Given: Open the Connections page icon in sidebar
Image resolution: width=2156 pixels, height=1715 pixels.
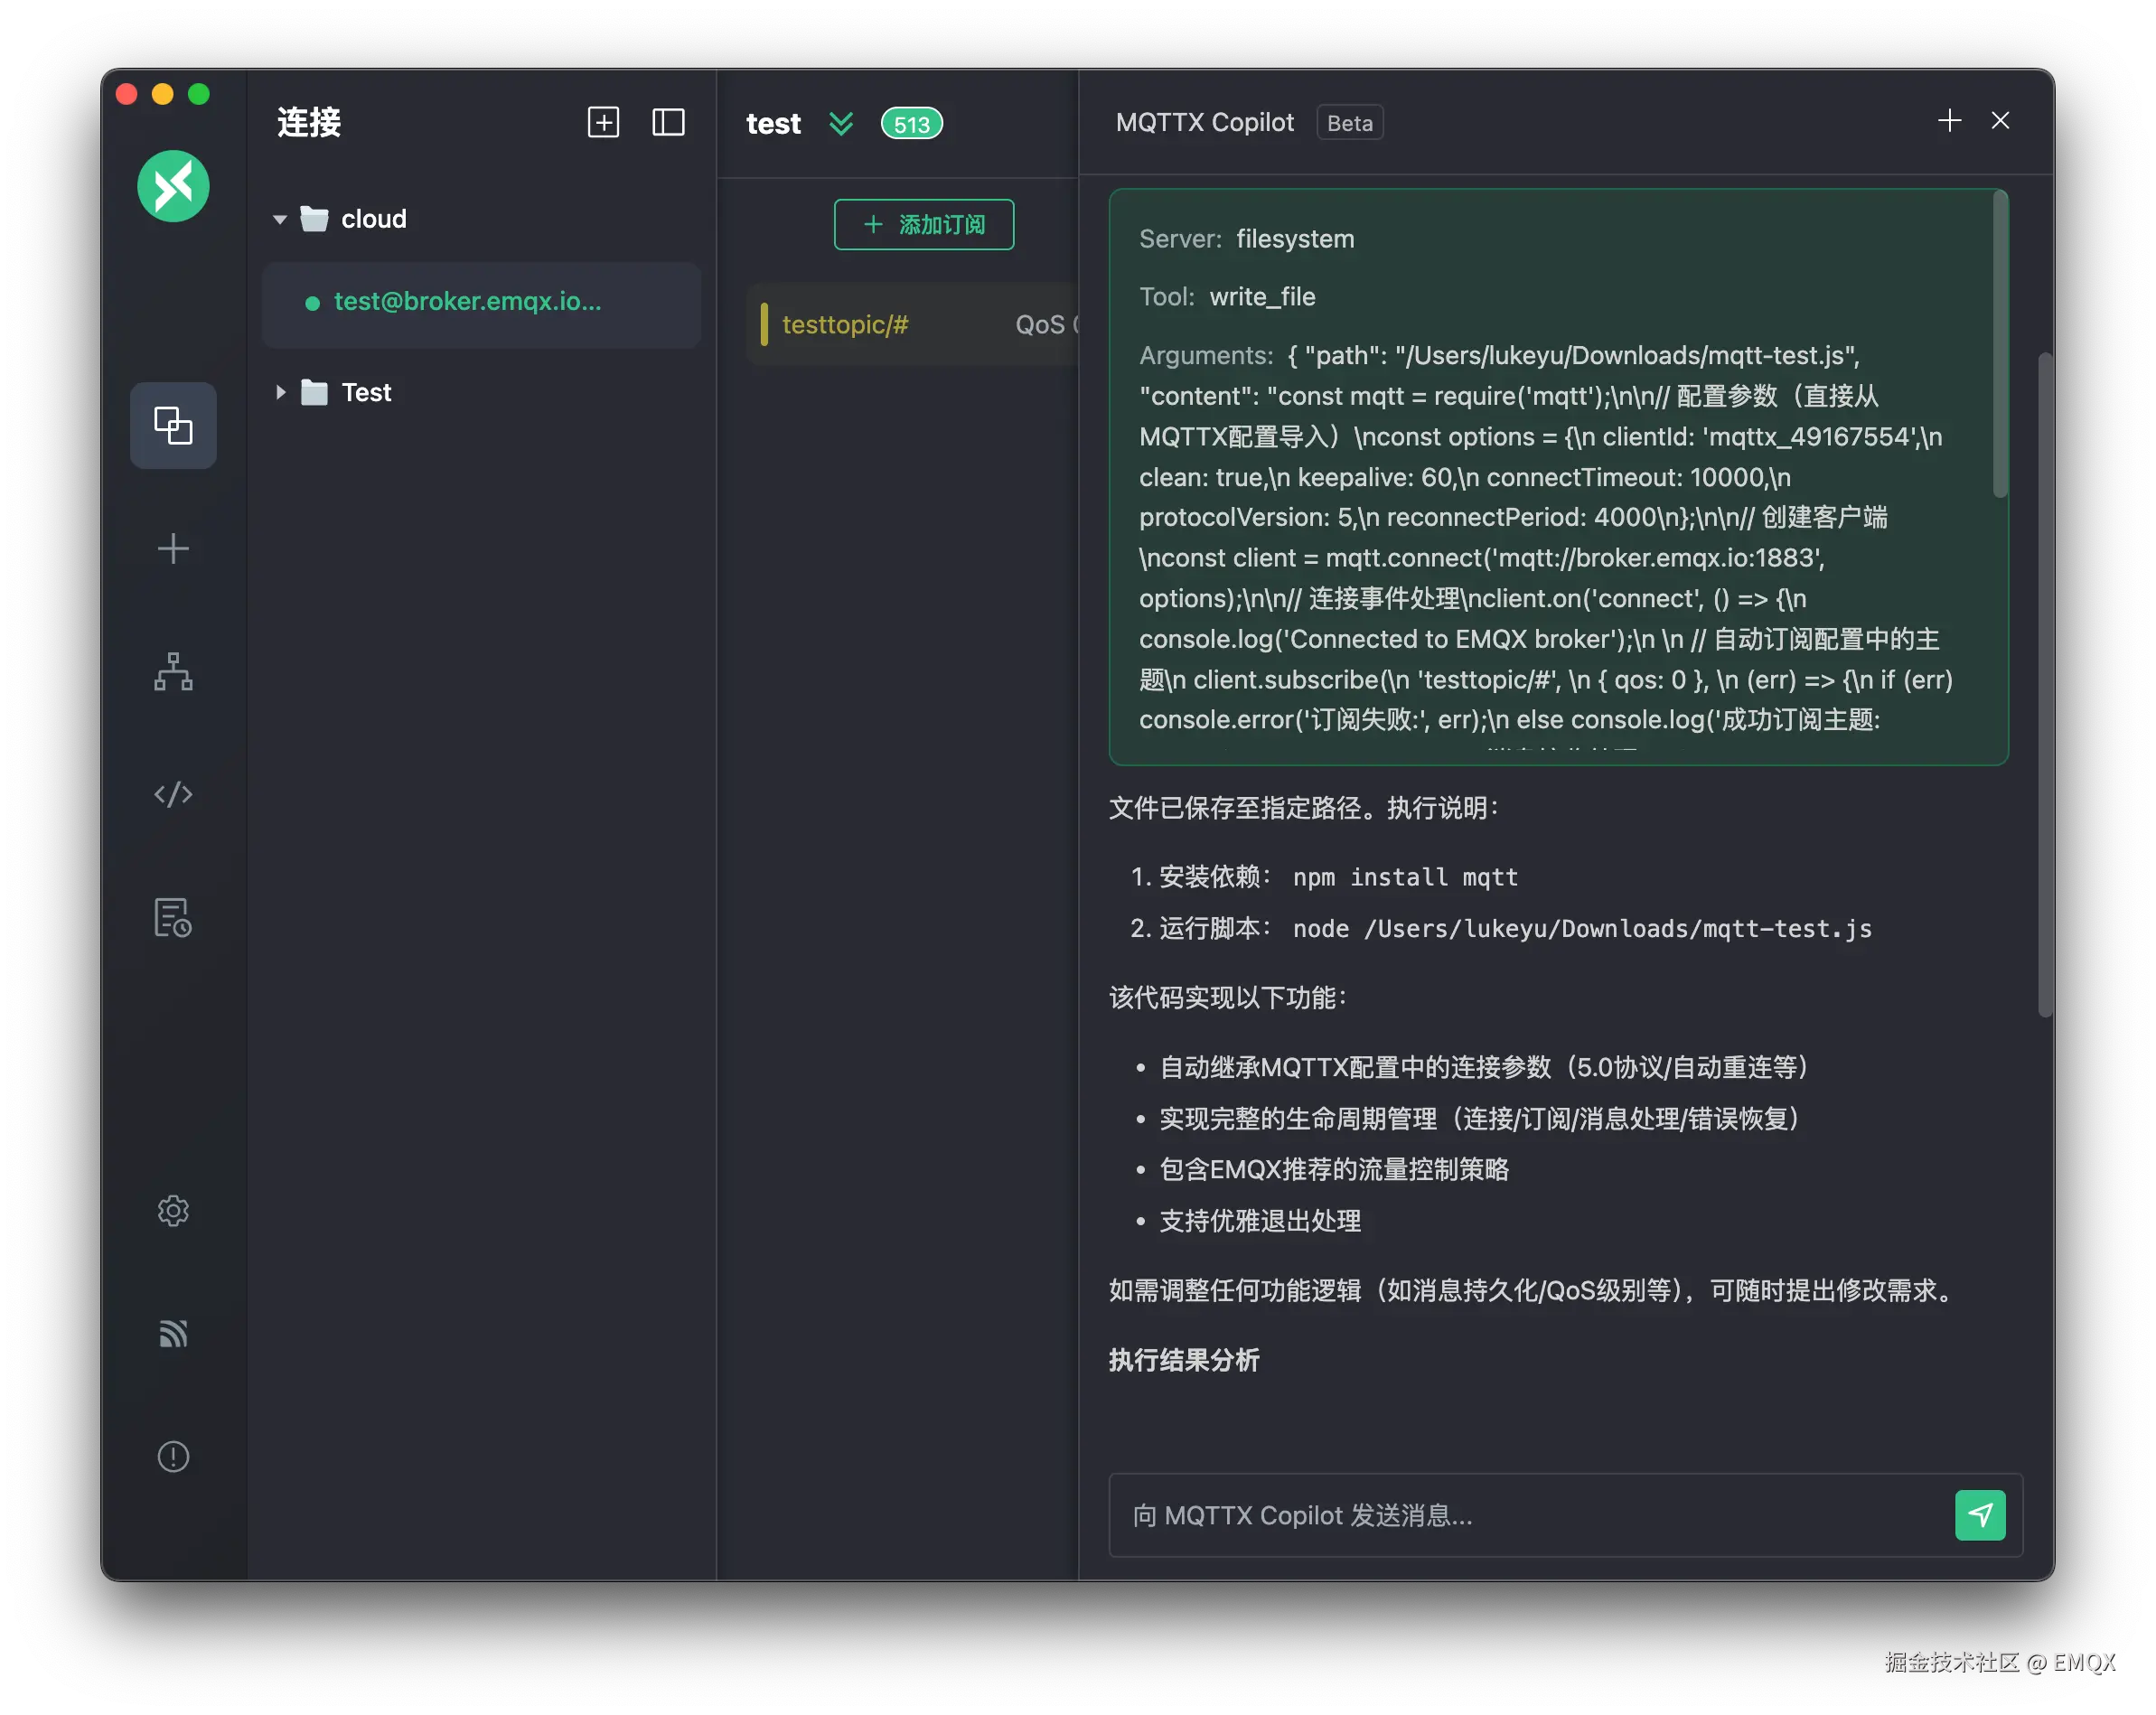Looking at the screenshot, I should click(x=173, y=426).
